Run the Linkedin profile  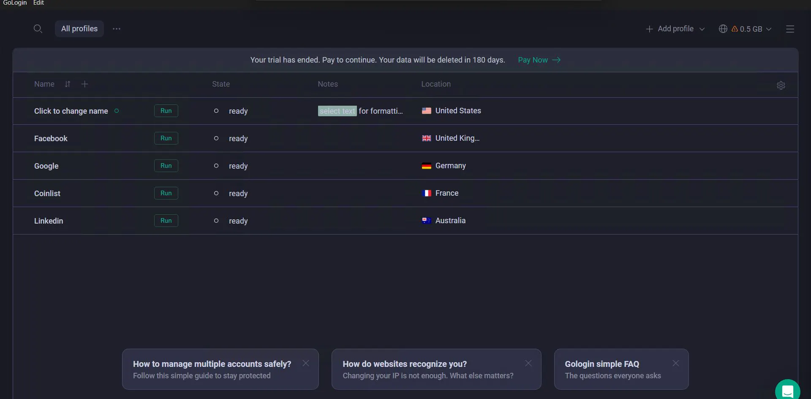[x=166, y=221]
